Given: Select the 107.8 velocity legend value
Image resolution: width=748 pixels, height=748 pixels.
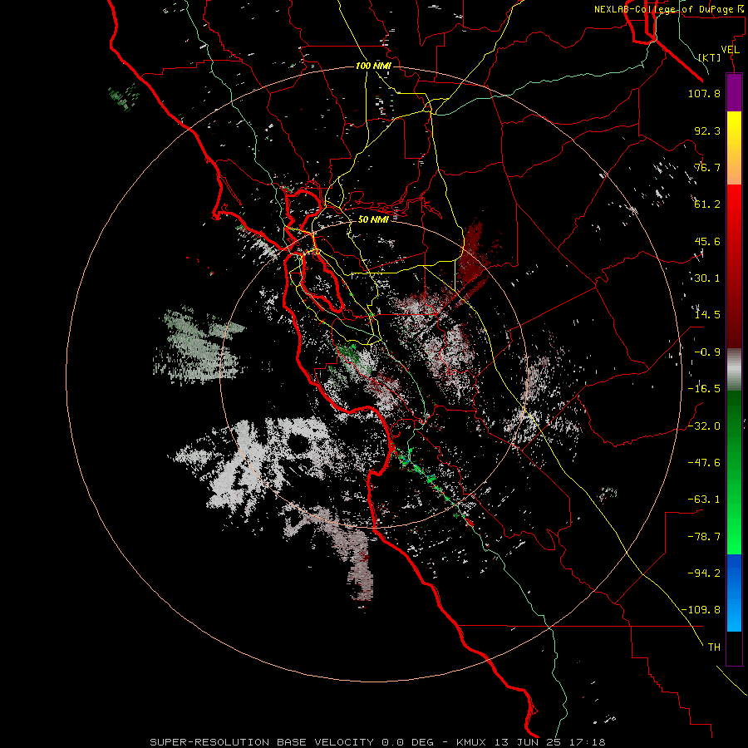Looking at the screenshot, I should tap(704, 93).
